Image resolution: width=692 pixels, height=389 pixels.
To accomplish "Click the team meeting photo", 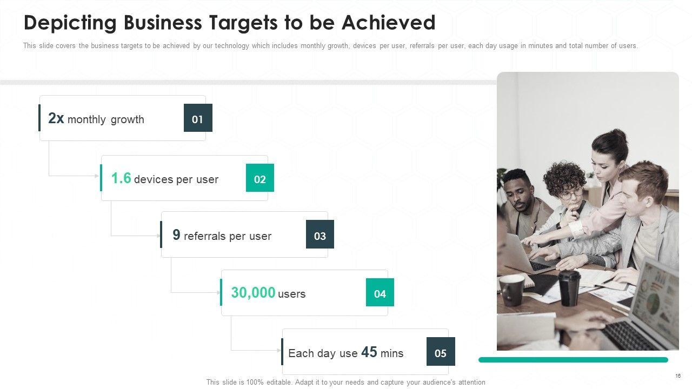I will (588, 211).
